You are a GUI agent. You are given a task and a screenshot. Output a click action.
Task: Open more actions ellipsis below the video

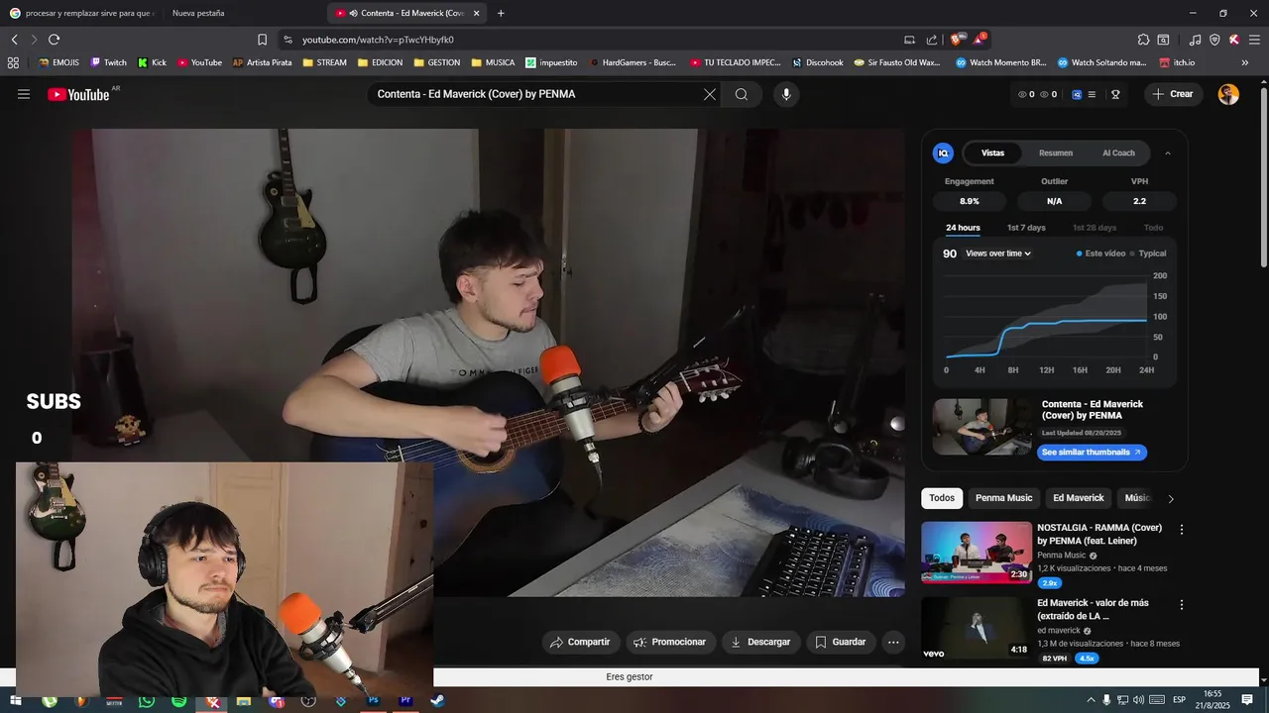click(893, 642)
